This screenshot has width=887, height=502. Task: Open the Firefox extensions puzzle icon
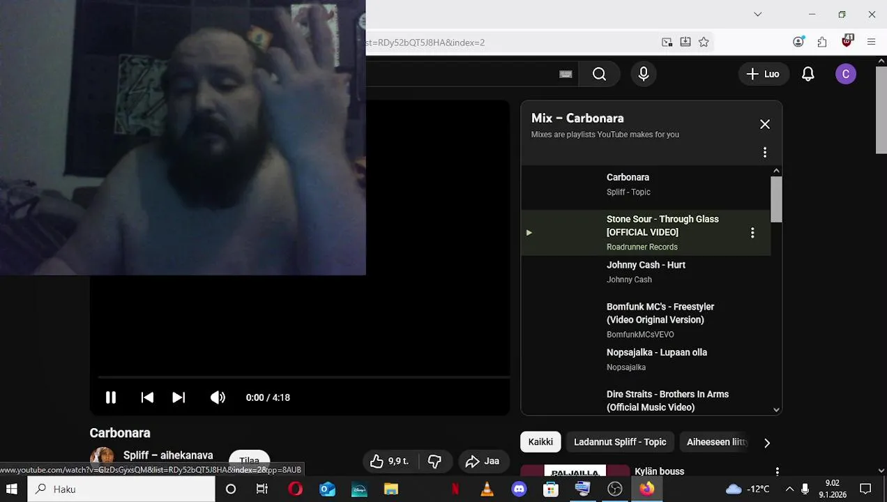tap(822, 42)
